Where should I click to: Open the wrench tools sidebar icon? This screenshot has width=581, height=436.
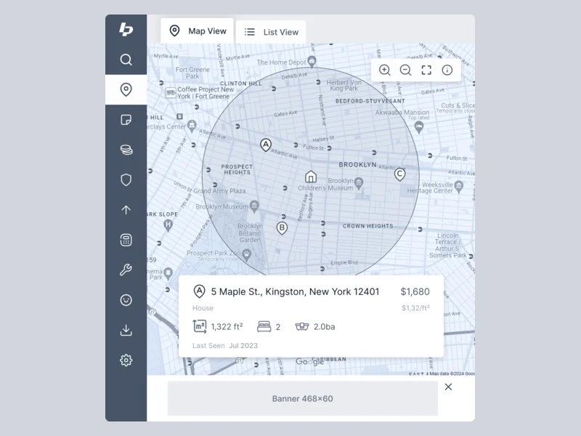coord(126,270)
